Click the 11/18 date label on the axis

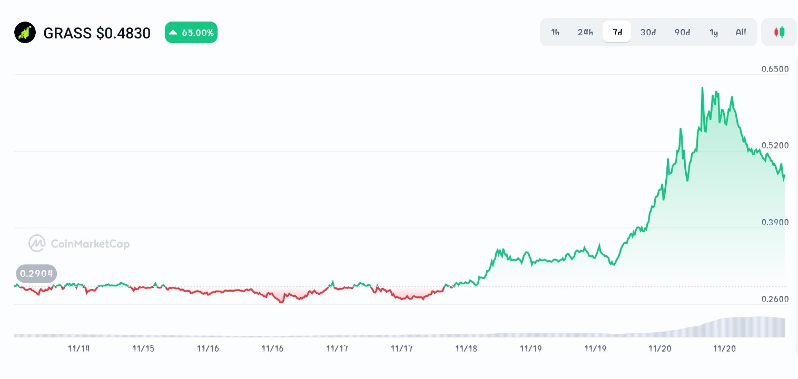[x=466, y=348]
